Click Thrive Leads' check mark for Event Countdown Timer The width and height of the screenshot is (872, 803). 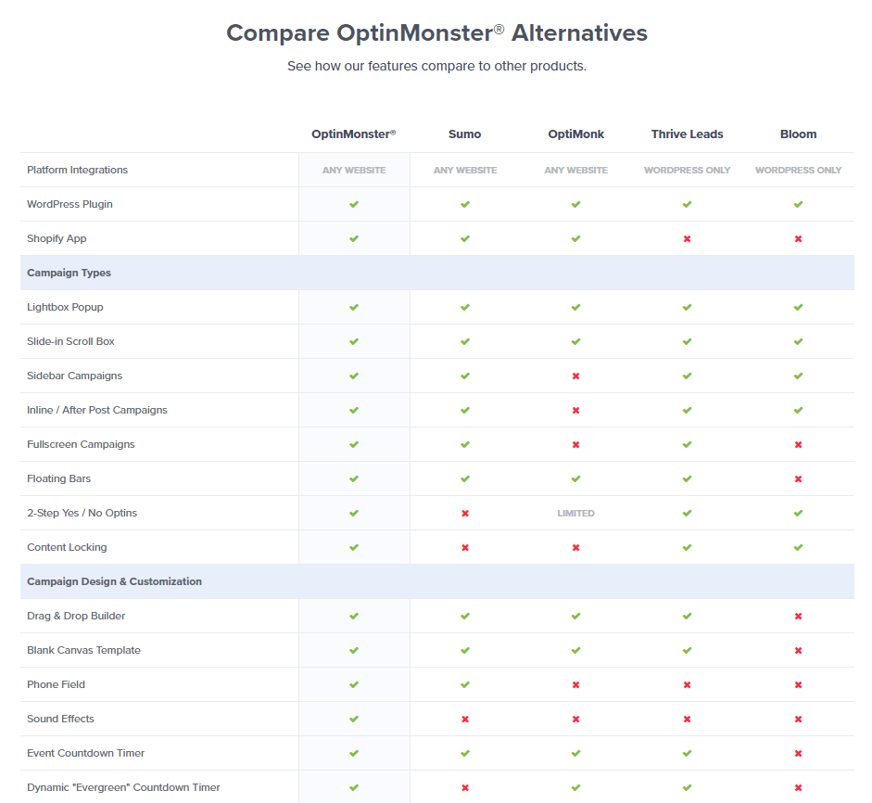(687, 754)
